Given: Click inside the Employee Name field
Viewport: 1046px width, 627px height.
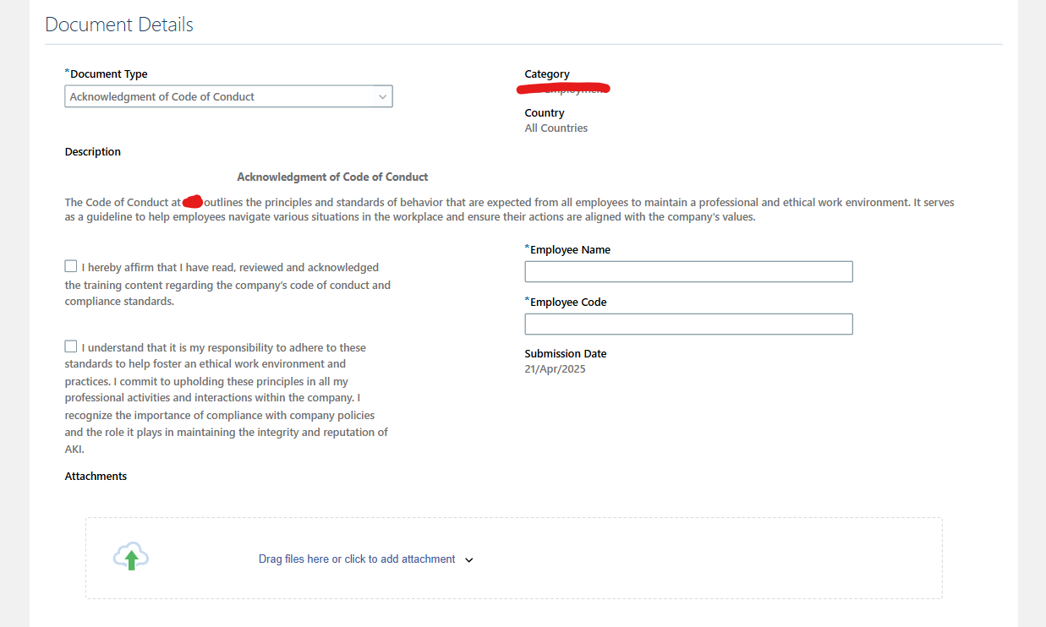Looking at the screenshot, I should pos(687,271).
